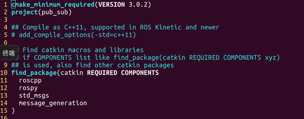Click COMPONENTS on line 10
304x119 pixels.
coord(140,73)
